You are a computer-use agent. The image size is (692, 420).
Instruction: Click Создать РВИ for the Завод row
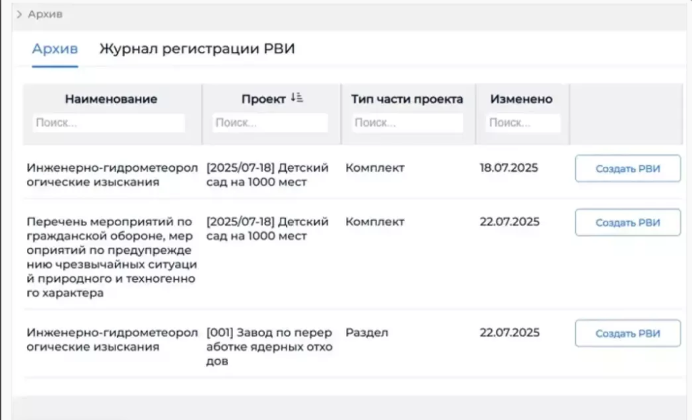[627, 333]
